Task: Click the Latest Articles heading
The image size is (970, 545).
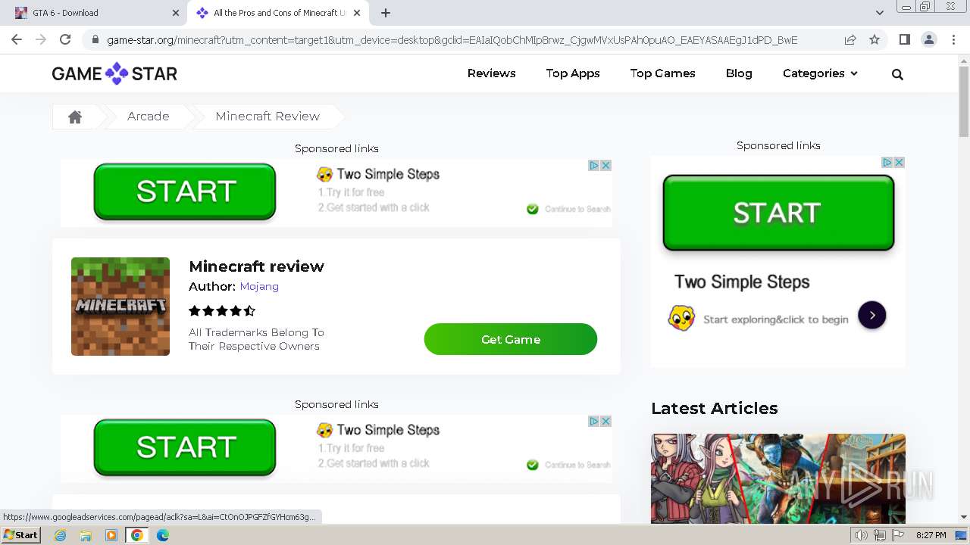Action: click(x=715, y=408)
